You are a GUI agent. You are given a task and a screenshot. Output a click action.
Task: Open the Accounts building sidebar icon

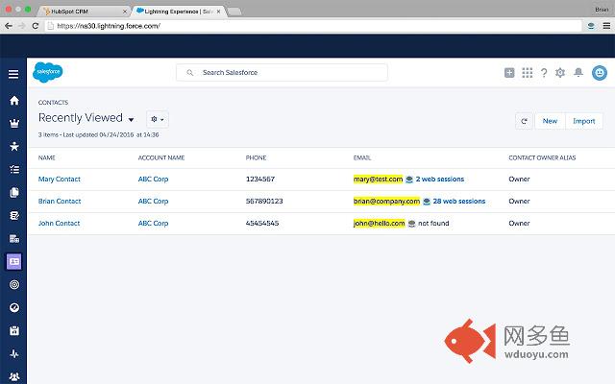point(14,239)
